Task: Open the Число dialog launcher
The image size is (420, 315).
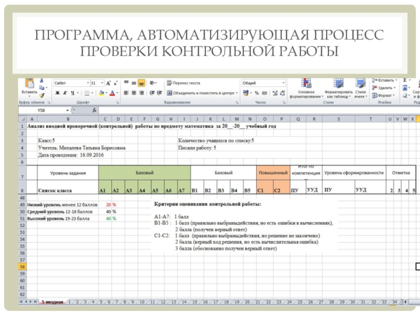Action: 284,102
